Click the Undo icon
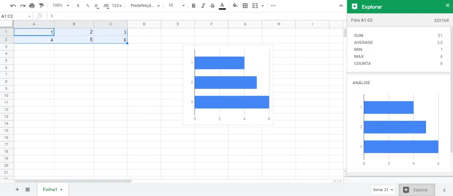Screen dimensions: 453x196 (13, 5)
